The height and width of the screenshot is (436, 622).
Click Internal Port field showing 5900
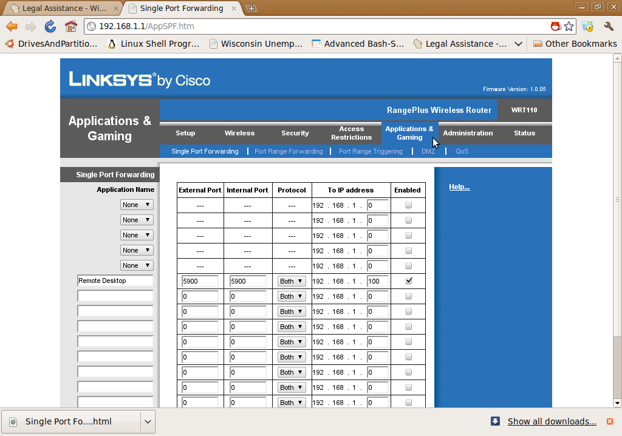click(x=248, y=281)
